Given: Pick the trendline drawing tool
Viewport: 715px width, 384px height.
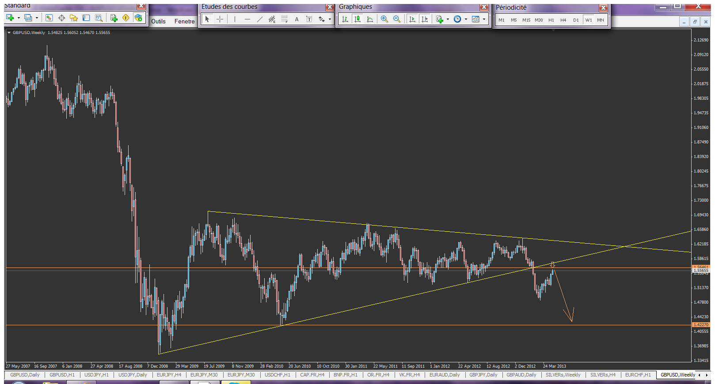Looking at the screenshot, I should click(x=259, y=19).
